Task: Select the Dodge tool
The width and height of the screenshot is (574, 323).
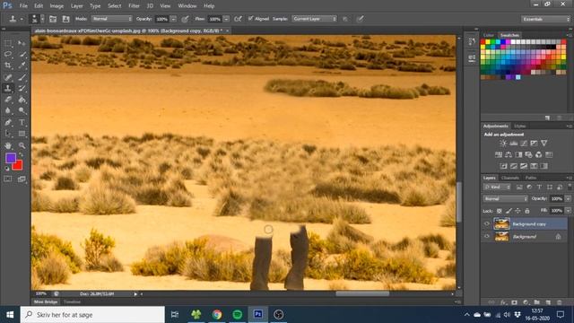Action: coord(22,110)
